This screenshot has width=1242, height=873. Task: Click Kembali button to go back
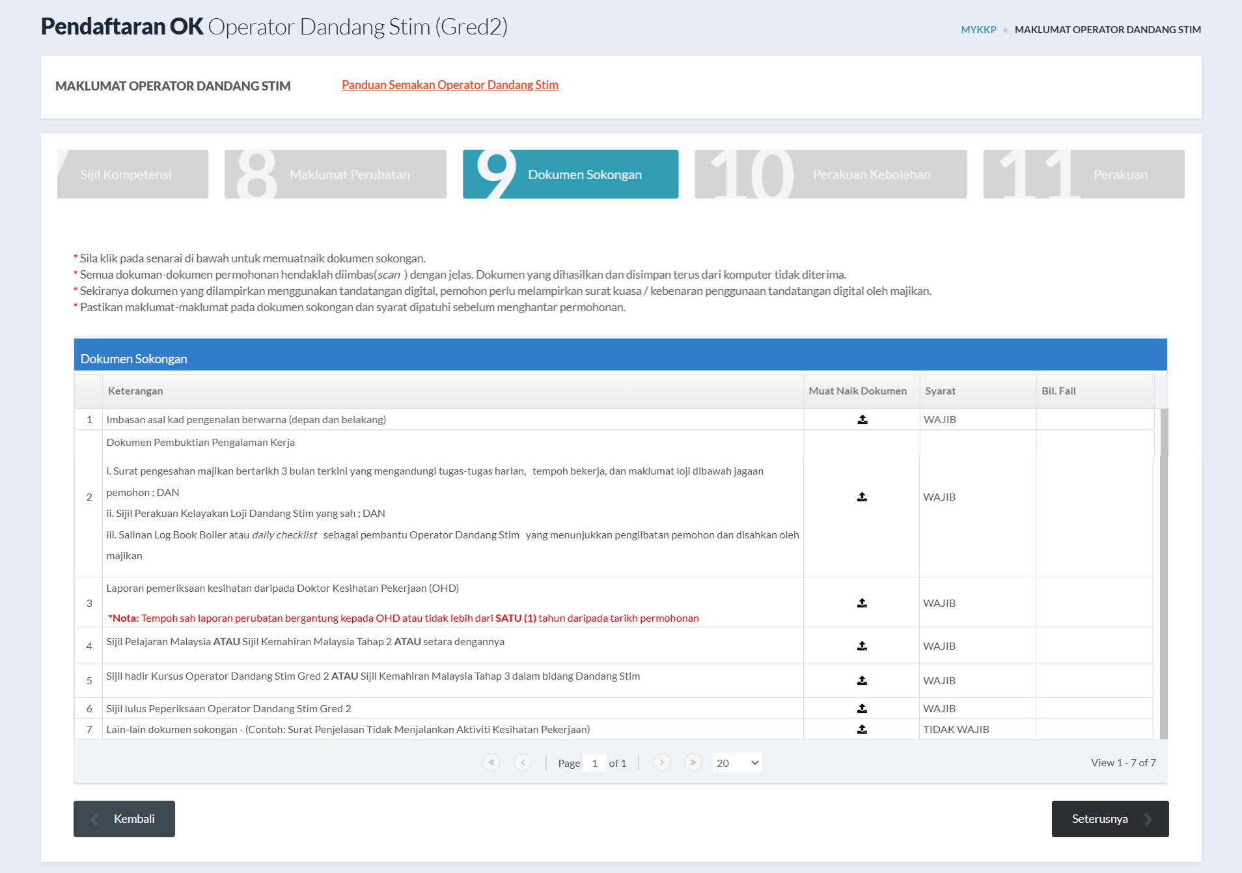pyautogui.click(x=124, y=819)
